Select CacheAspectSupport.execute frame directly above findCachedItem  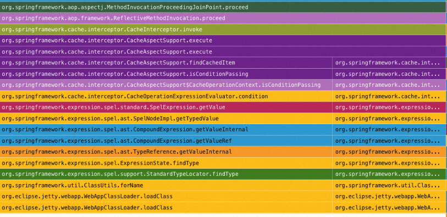click(x=223, y=52)
